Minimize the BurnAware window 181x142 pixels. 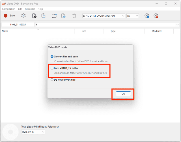click(x=156, y=4)
